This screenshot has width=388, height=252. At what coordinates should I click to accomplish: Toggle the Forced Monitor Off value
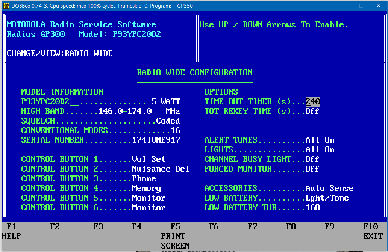312,169
